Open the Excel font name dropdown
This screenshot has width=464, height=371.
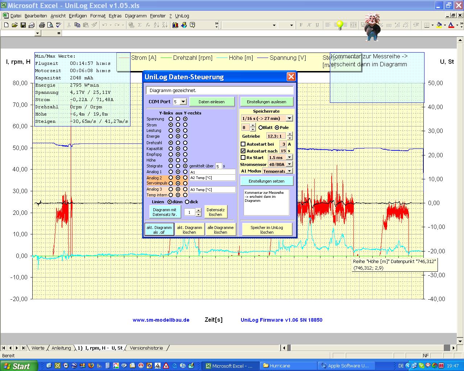274,25
